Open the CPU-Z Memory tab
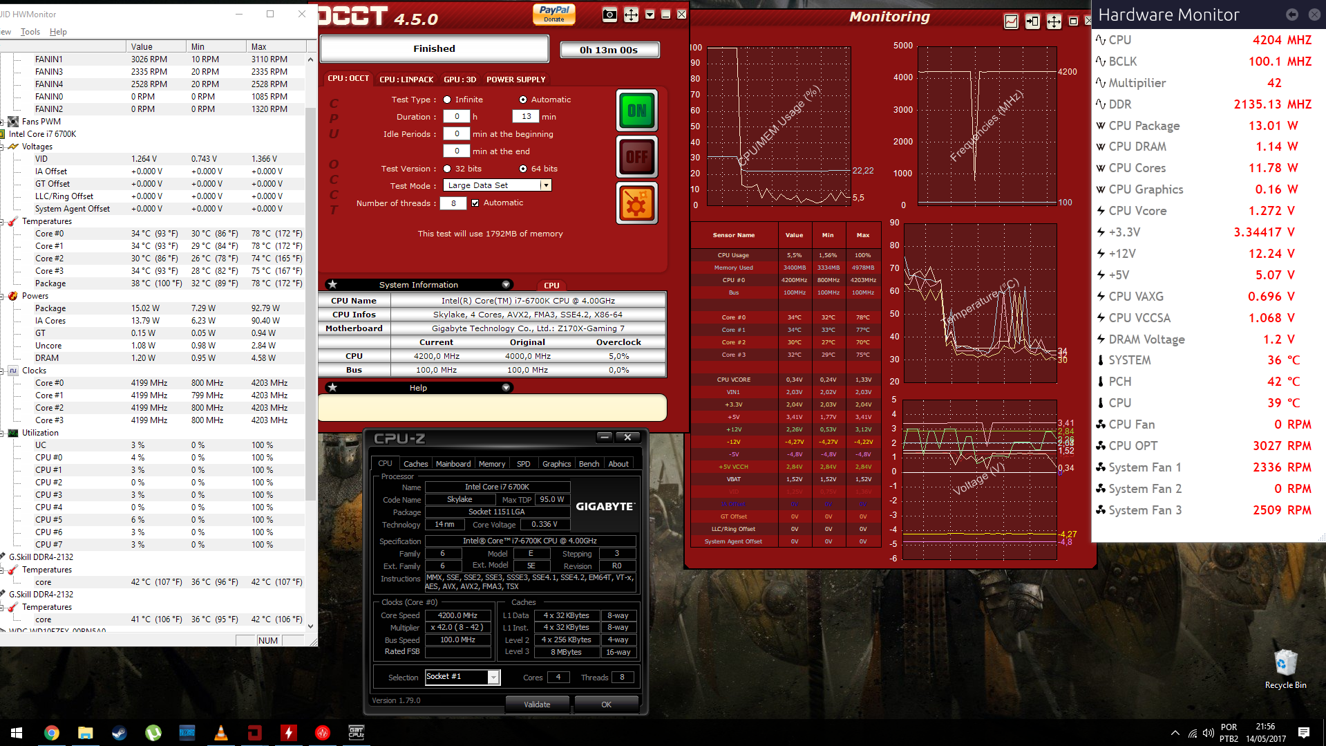Image resolution: width=1326 pixels, height=746 pixels. pos(492,464)
